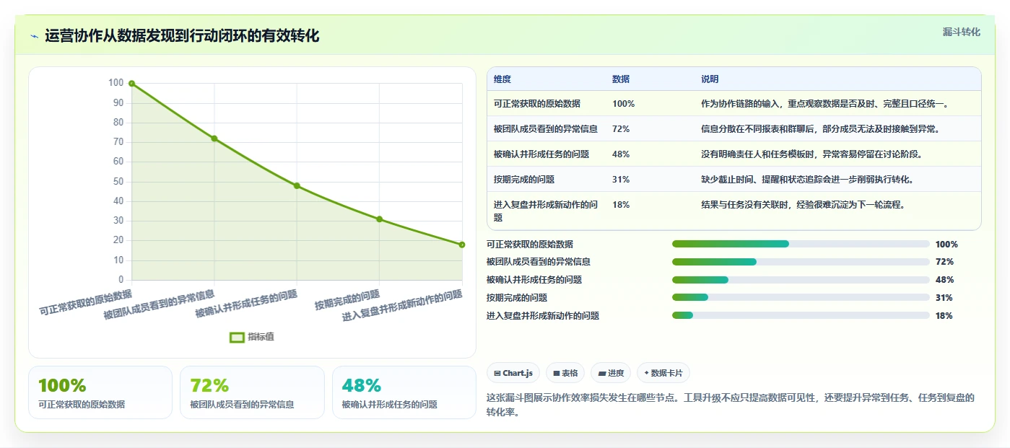
Task: Click the 18% value beside the progress bars
Action: tap(944, 315)
